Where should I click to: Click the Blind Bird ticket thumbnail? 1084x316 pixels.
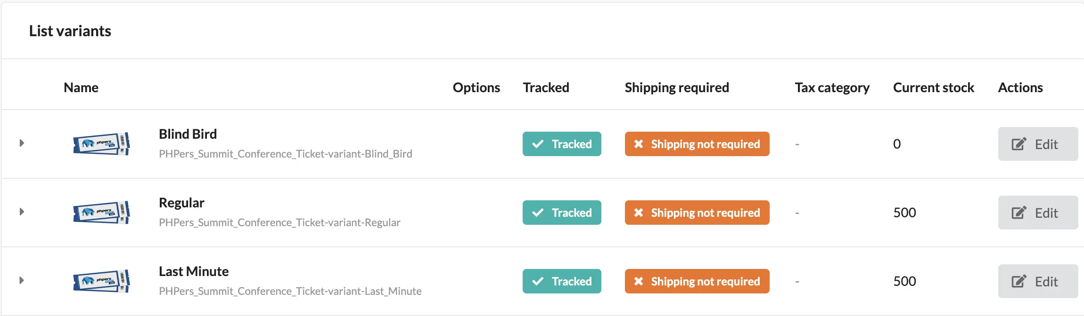pyautogui.click(x=101, y=143)
